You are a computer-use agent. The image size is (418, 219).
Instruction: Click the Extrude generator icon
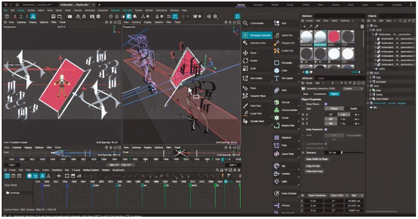[277, 102]
